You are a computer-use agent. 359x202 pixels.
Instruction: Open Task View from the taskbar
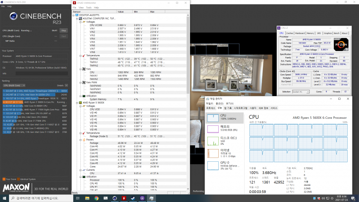pos(77,198)
